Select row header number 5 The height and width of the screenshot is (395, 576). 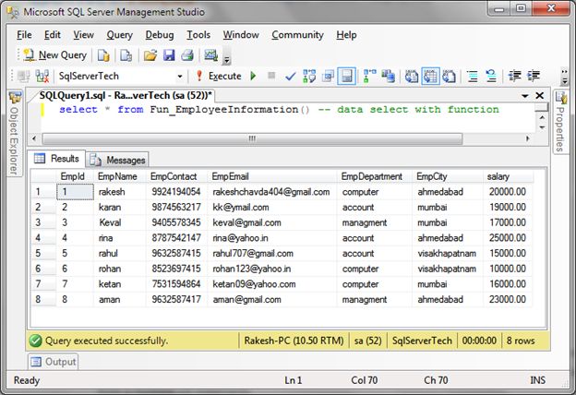point(43,253)
